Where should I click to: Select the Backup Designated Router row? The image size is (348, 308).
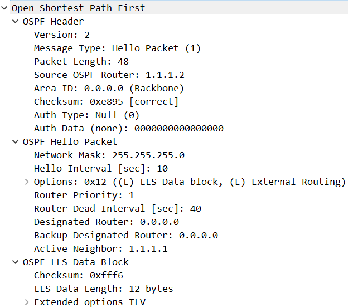(x=126, y=236)
